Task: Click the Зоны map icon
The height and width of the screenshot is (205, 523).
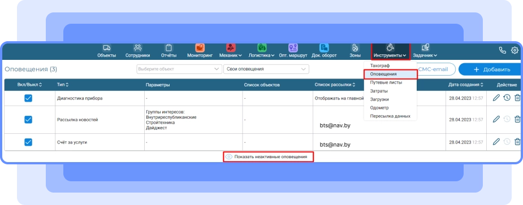Action: tap(355, 47)
